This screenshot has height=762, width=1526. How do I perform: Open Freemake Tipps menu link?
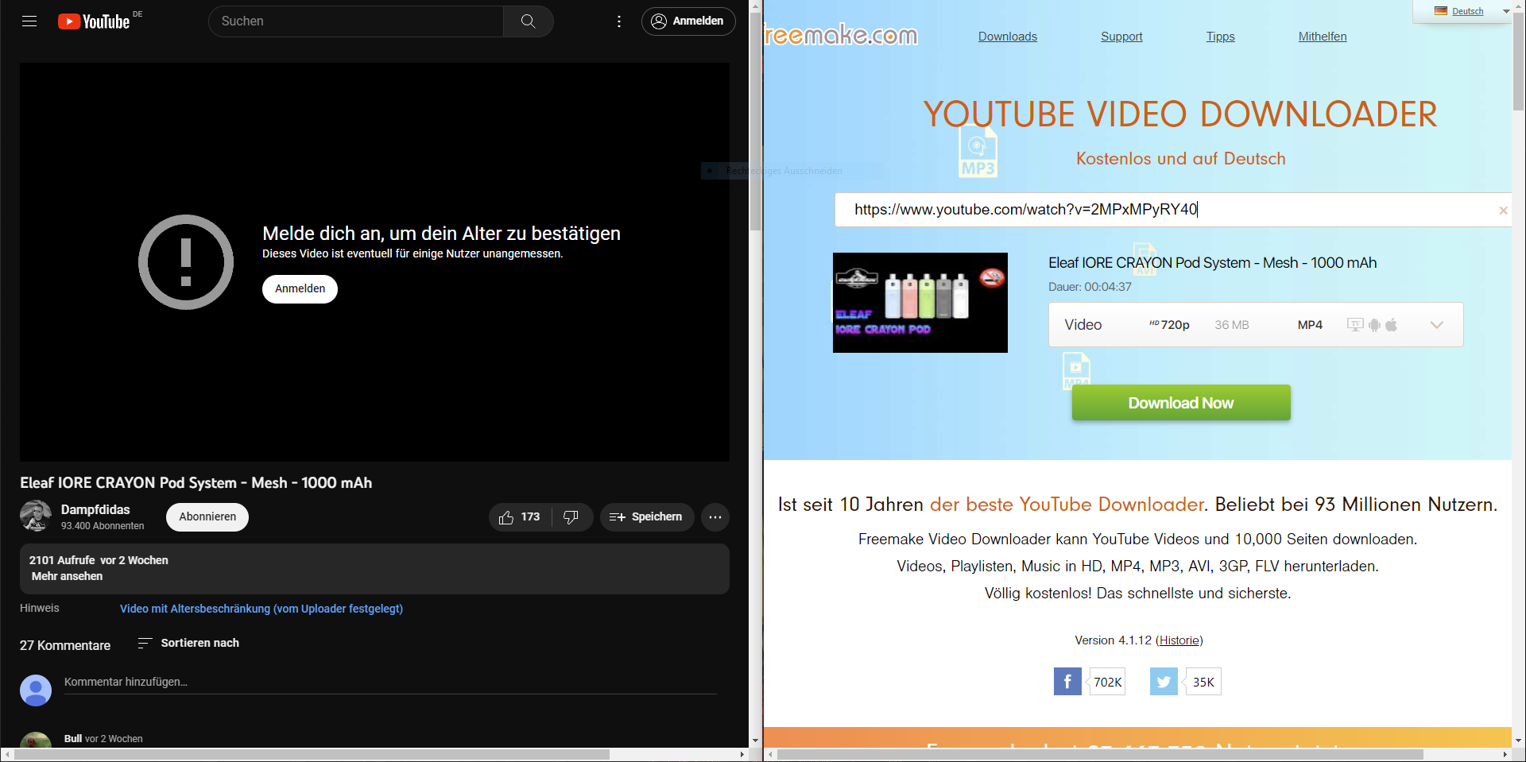point(1221,37)
